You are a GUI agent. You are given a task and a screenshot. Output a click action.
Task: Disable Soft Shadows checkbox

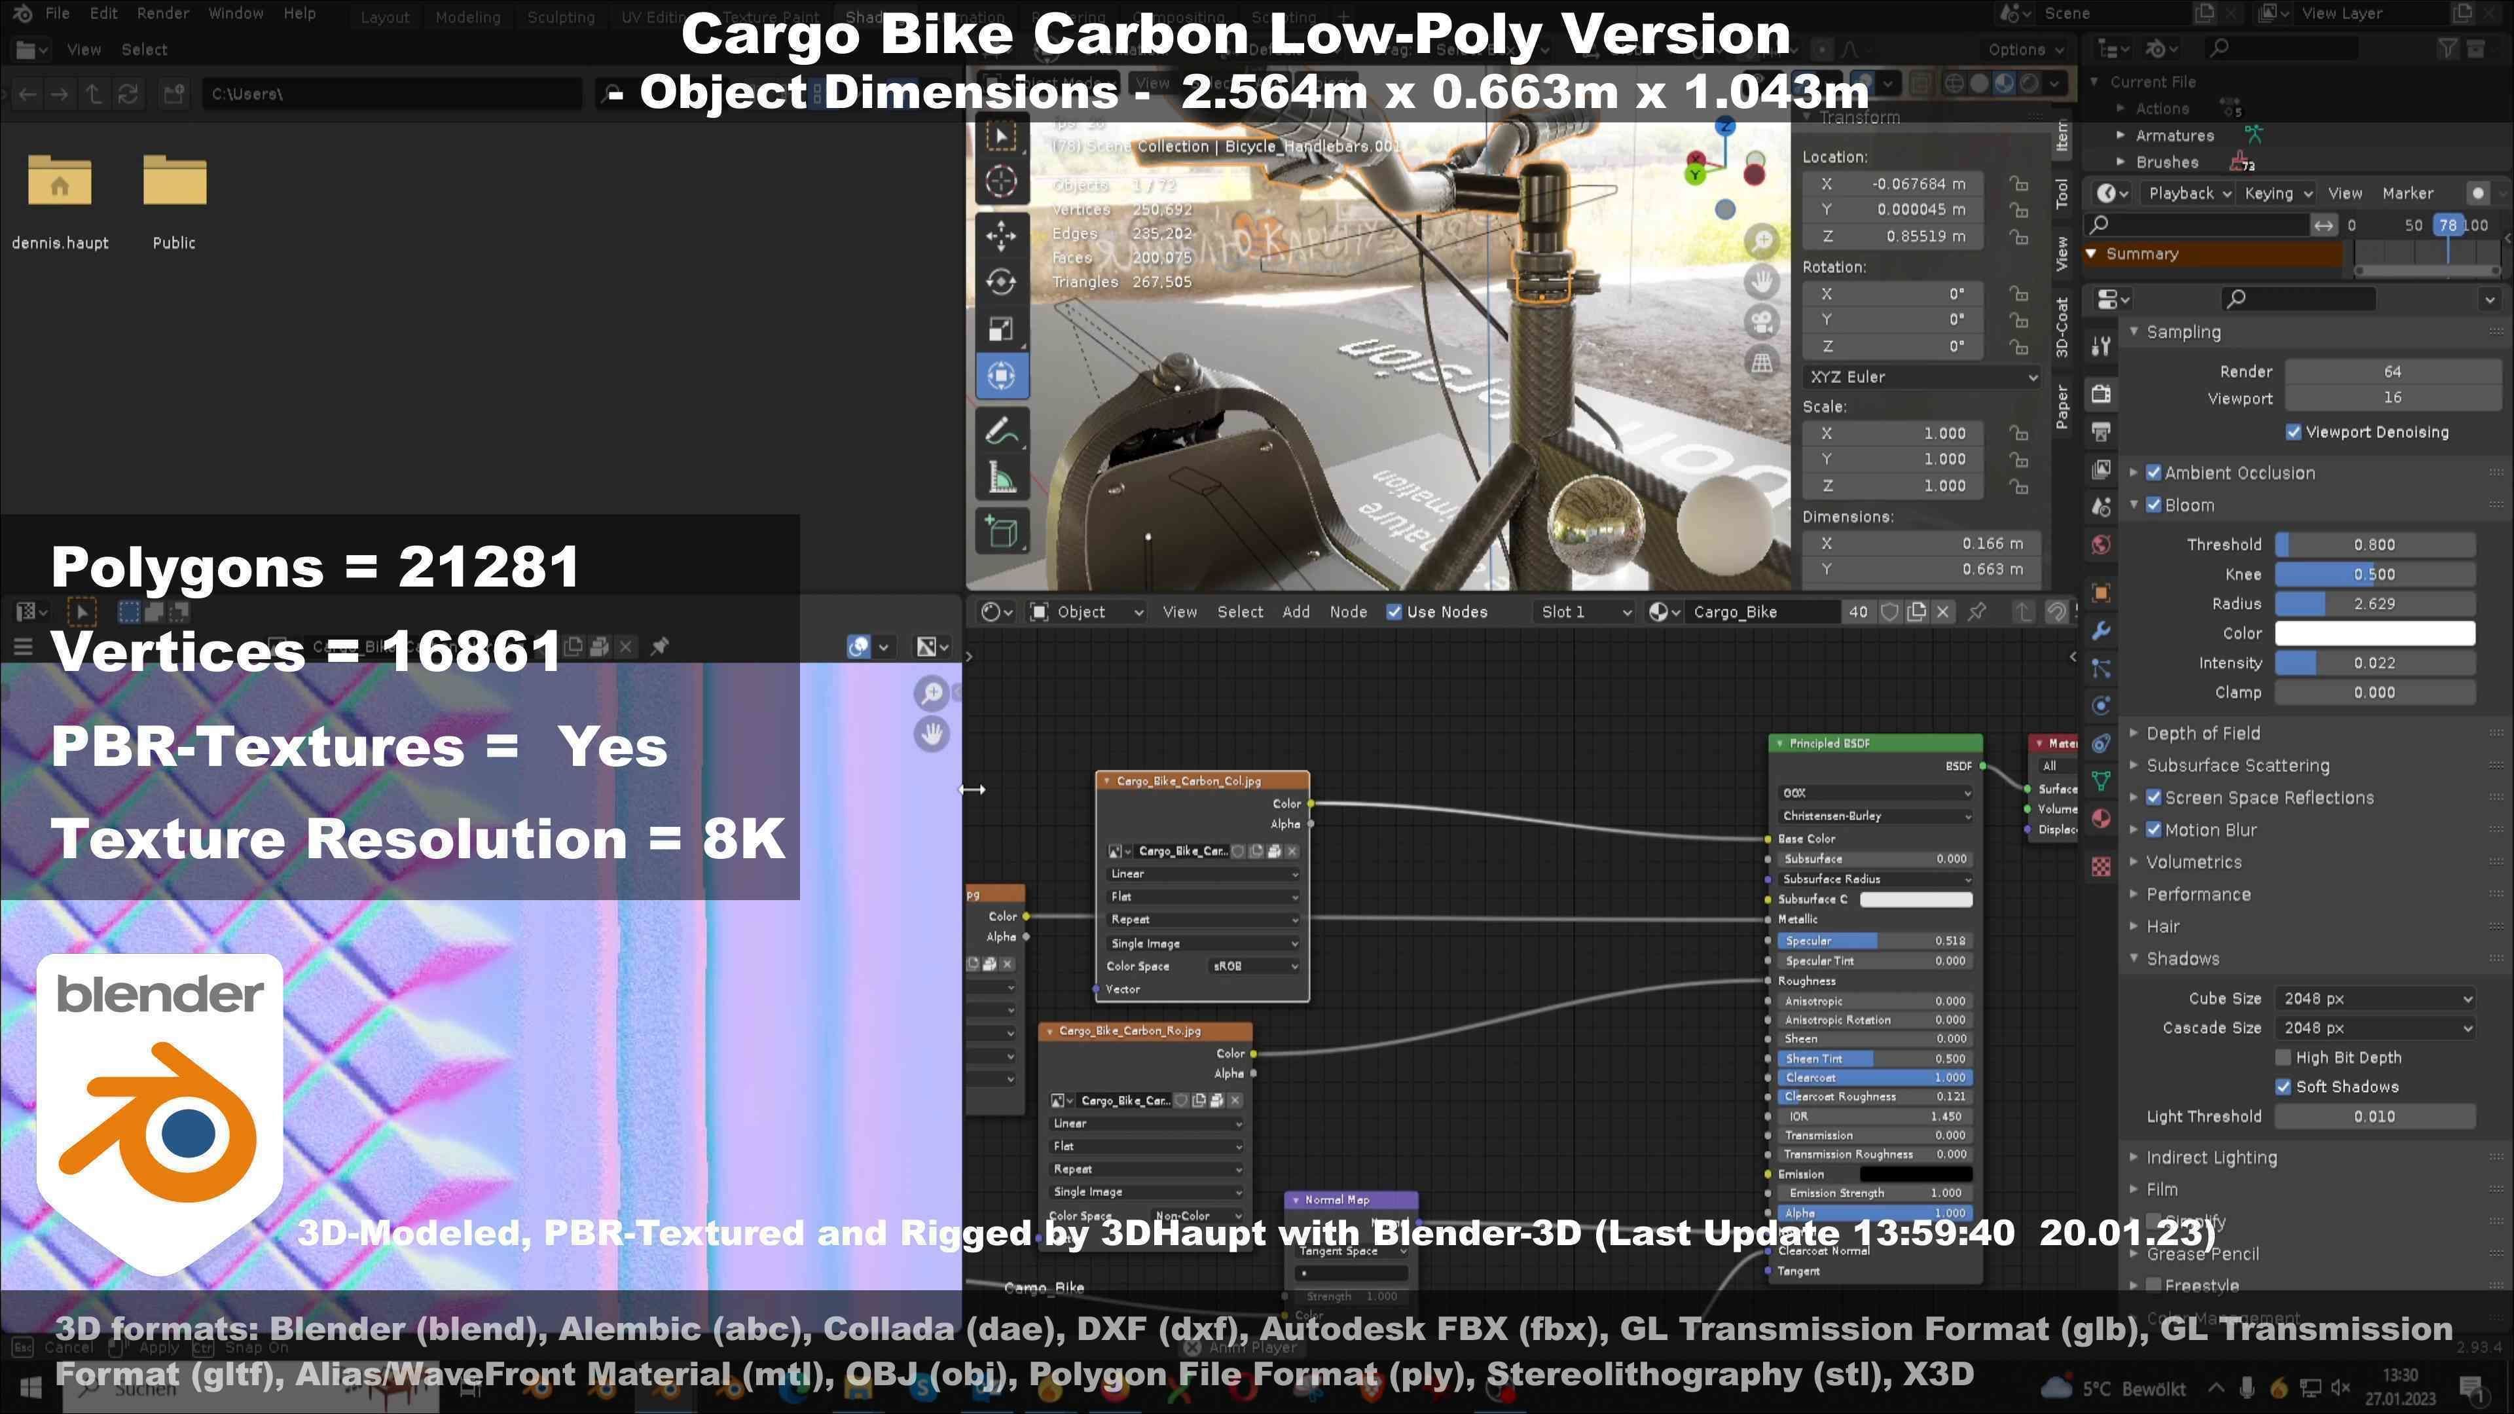click(x=2283, y=1087)
